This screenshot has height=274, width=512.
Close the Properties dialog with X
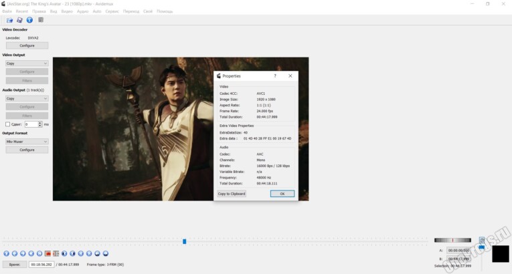(x=290, y=76)
